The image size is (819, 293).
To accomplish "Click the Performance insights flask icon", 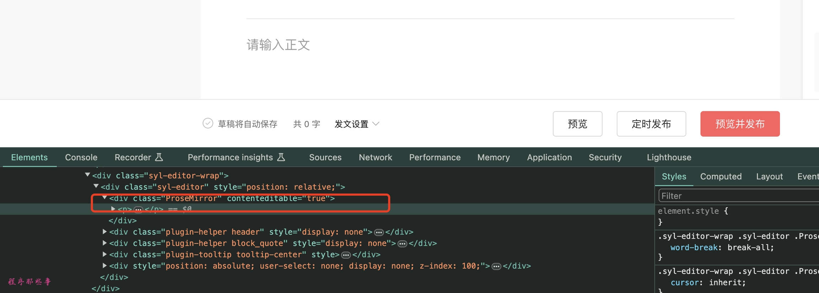I will 281,157.
